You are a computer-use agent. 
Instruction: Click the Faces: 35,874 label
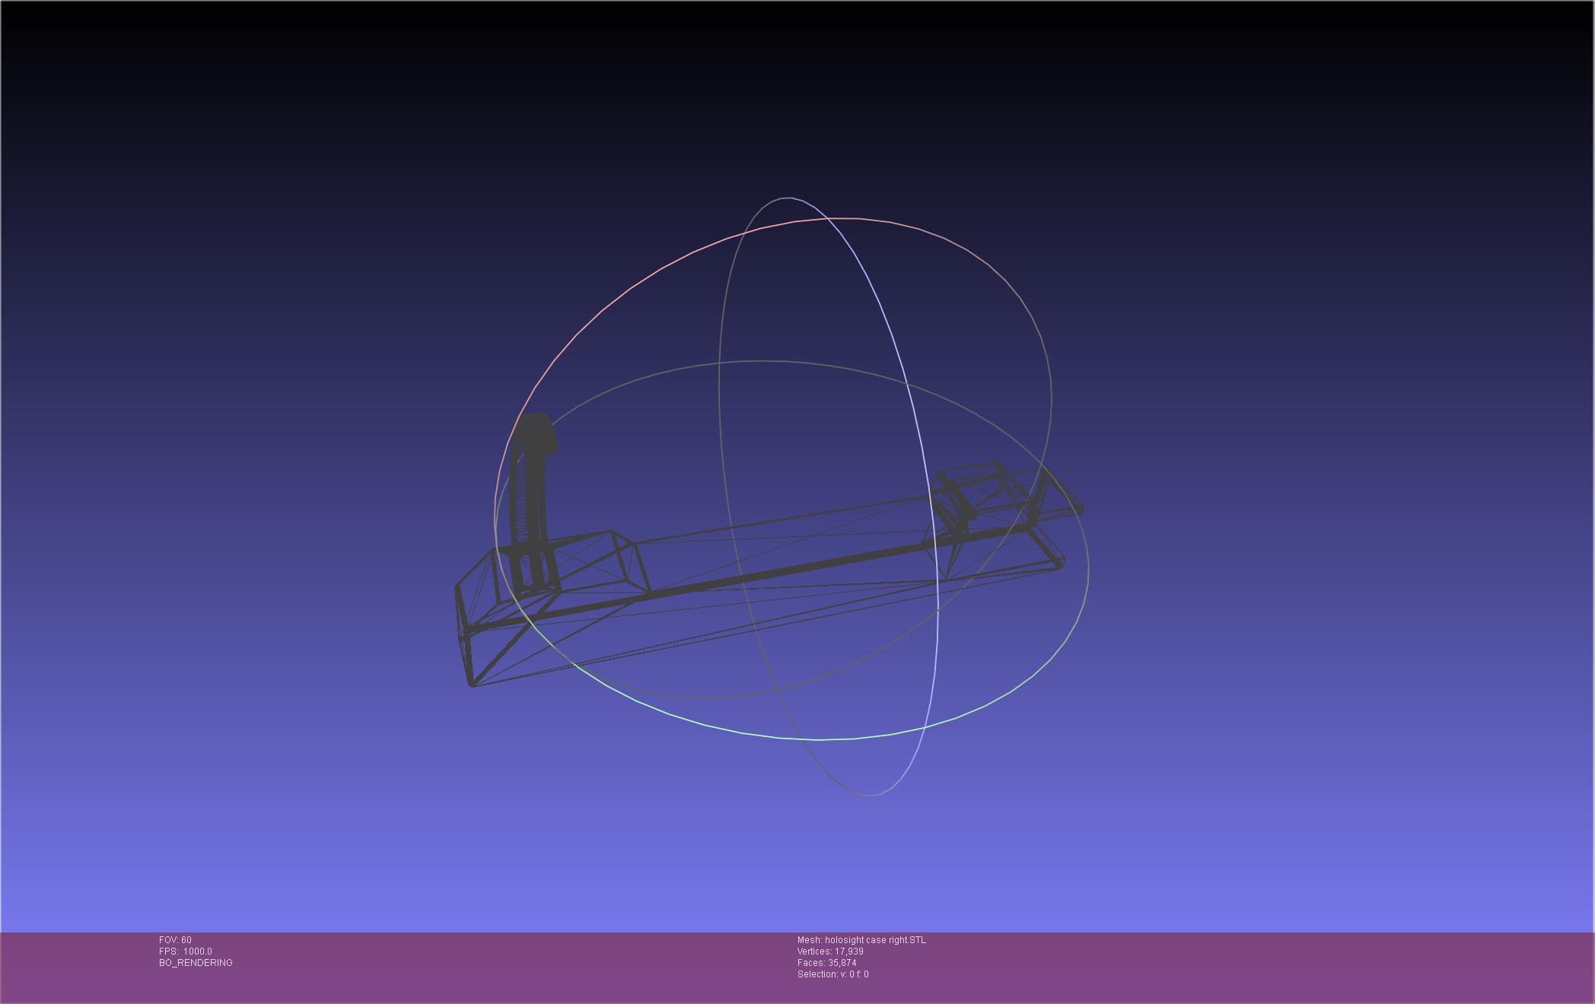coord(826,963)
